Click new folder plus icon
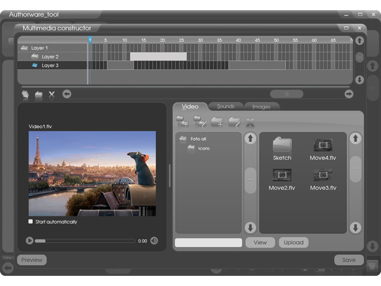381x286 pixels. point(217,122)
